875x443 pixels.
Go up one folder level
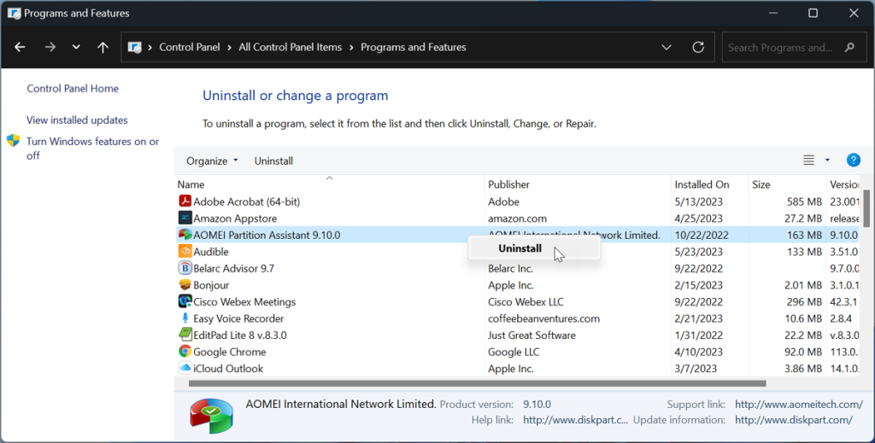pos(103,47)
